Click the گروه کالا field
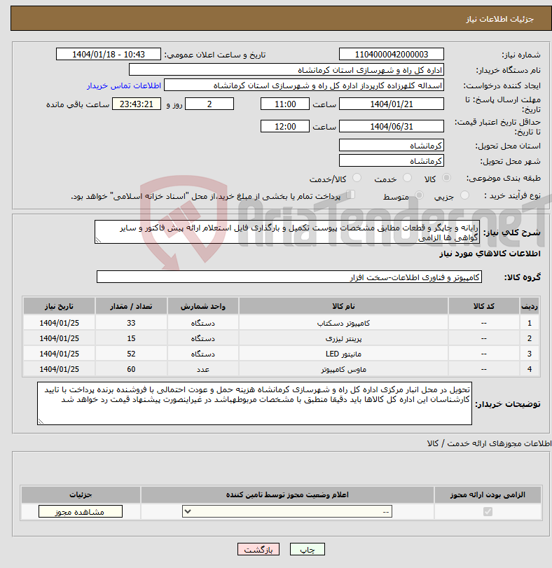Screen dimensions: 552x568 point(289,277)
